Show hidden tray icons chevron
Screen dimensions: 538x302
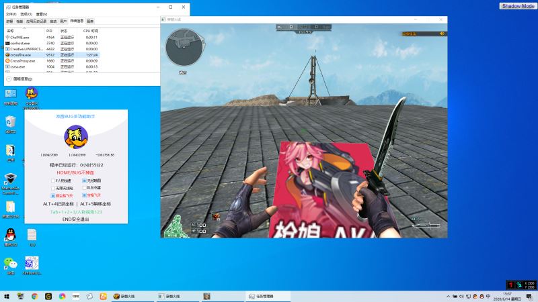click(448, 296)
